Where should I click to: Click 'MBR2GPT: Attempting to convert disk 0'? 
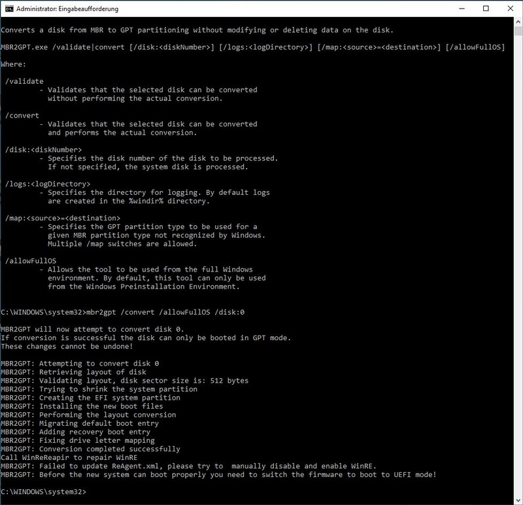(80, 364)
